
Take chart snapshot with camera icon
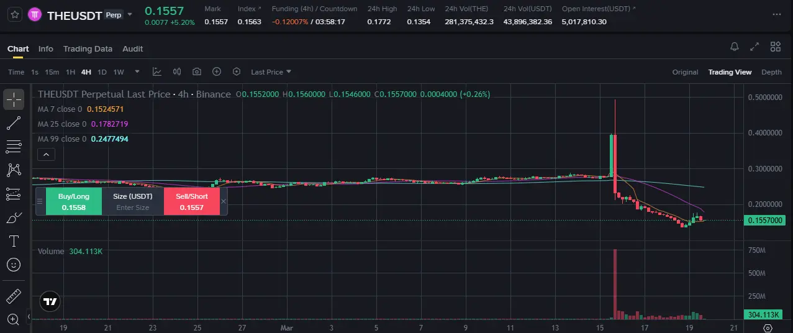tap(197, 72)
